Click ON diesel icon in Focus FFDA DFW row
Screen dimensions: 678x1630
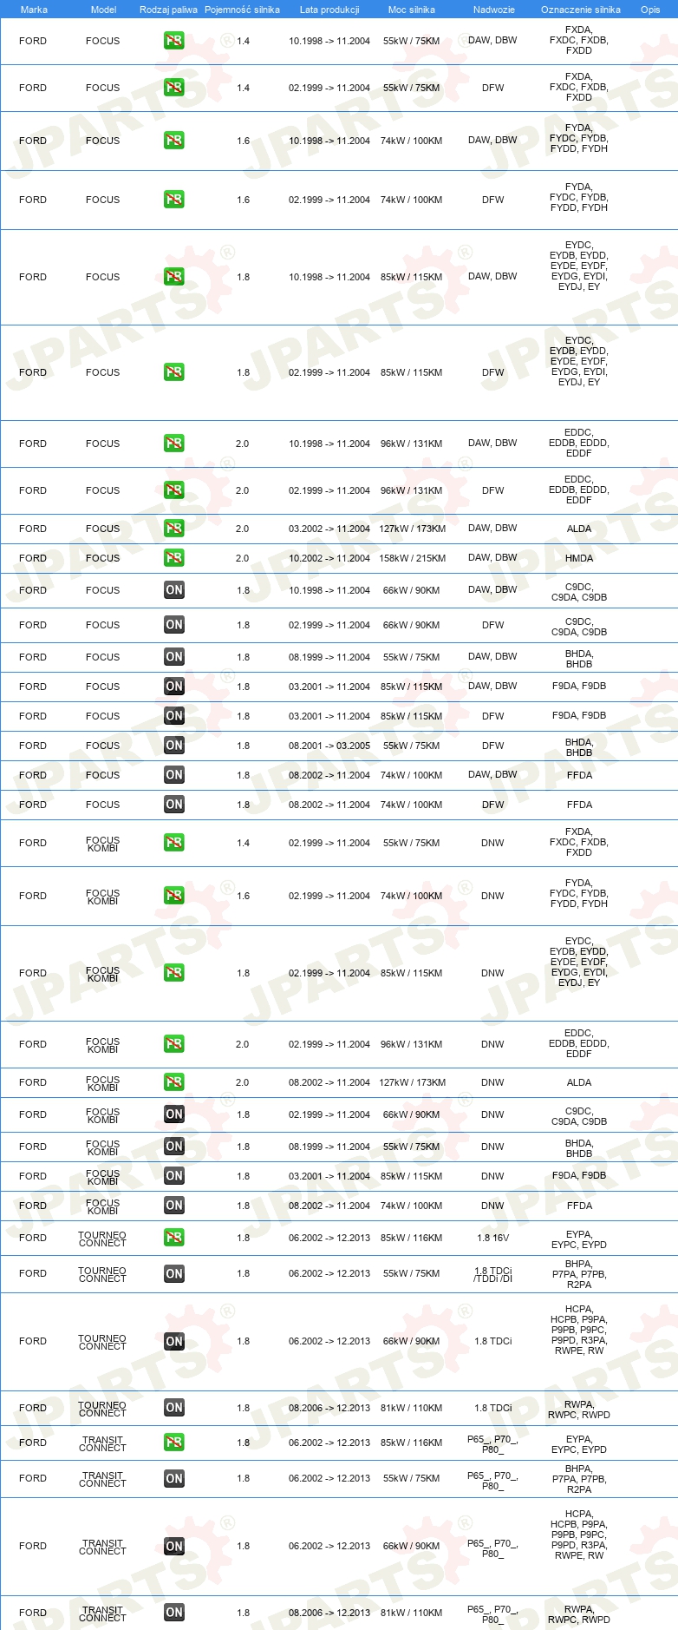point(174,805)
